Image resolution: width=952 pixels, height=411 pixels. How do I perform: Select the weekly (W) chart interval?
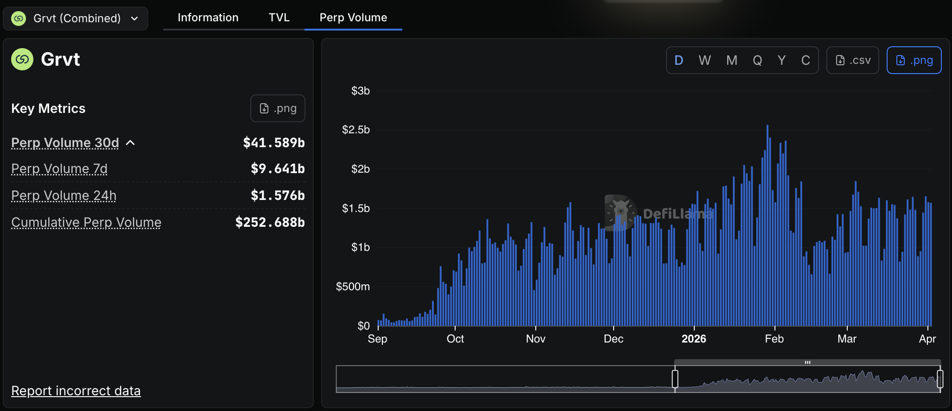[x=705, y=60]
